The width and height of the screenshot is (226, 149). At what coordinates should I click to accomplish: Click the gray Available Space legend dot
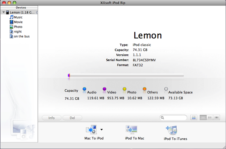coord(166,89)
